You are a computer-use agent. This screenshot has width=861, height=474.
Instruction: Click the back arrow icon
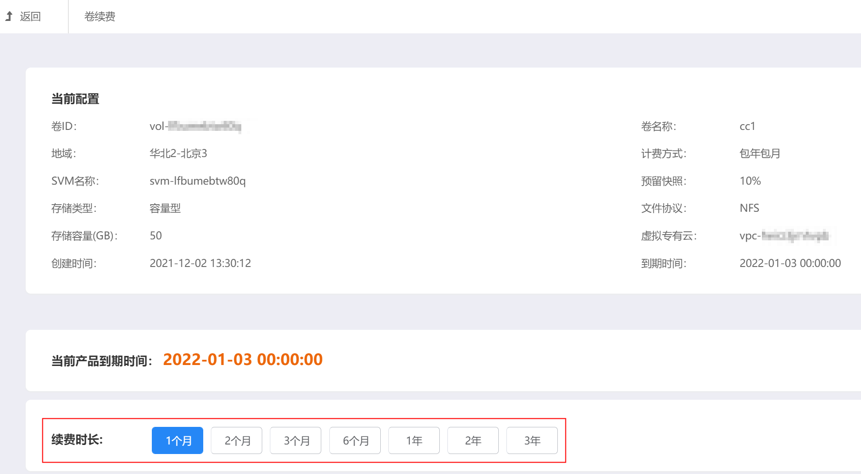[9, 17]
